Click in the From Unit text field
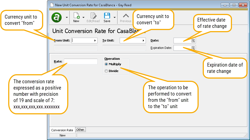Screen dimensions: 250x140 pos(82,41)
